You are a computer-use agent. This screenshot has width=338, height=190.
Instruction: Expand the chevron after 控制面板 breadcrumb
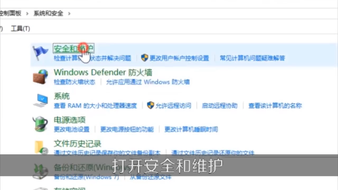click(27, 14)
